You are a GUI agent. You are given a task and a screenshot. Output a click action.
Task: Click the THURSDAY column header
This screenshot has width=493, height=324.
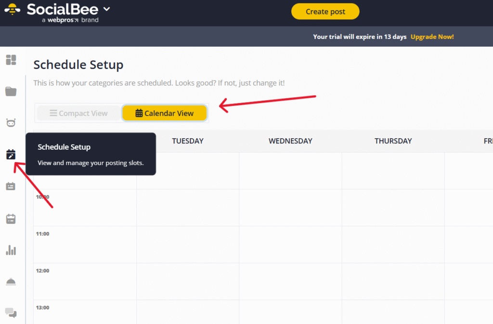pyautogui.click(x=393, y=141)
